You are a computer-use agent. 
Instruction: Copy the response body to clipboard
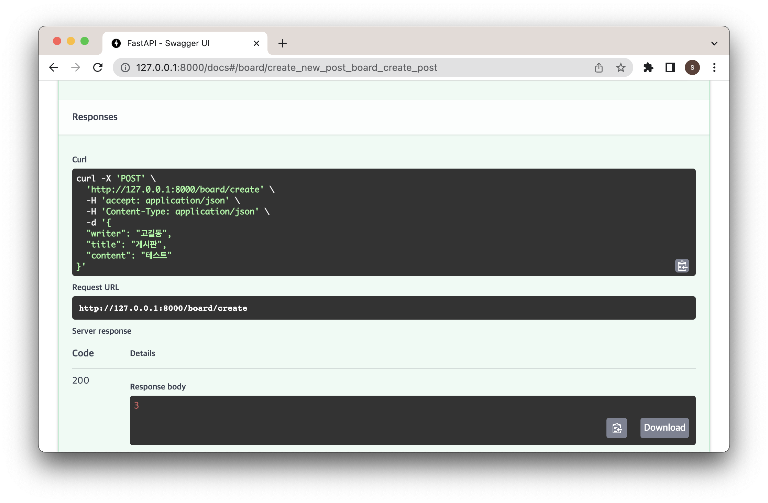pyautogui.click(x=616, y=428)
